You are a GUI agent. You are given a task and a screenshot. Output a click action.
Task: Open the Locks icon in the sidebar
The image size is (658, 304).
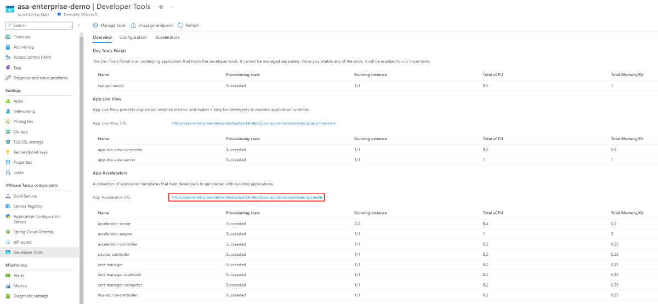pyautogui.click(x=8, y=173)
